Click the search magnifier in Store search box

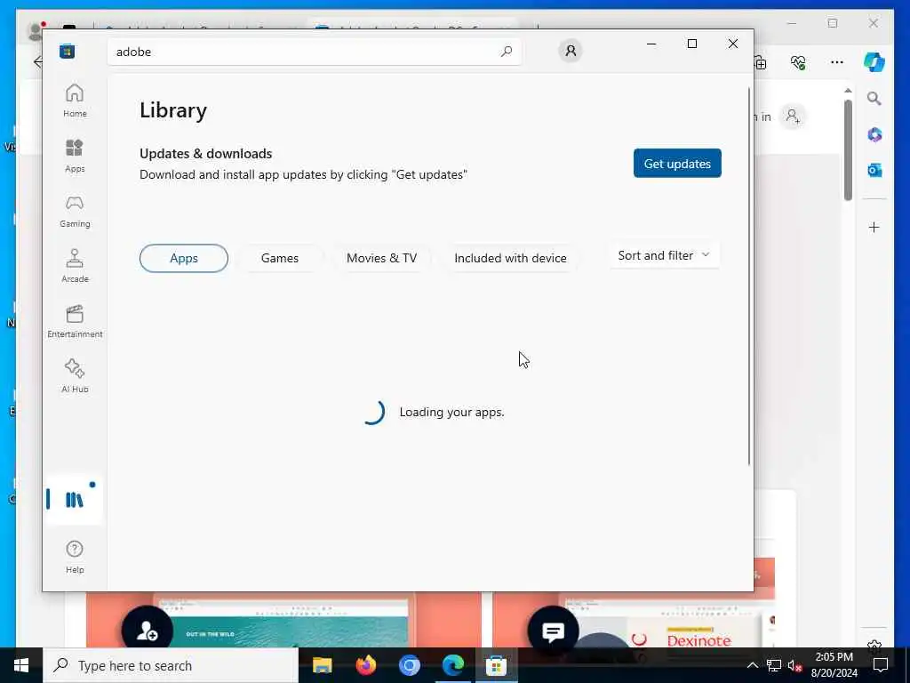[506, 52]
